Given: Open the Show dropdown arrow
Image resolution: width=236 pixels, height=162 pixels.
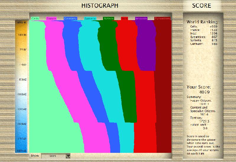Looking at the screenshot, I should point(68,156).
